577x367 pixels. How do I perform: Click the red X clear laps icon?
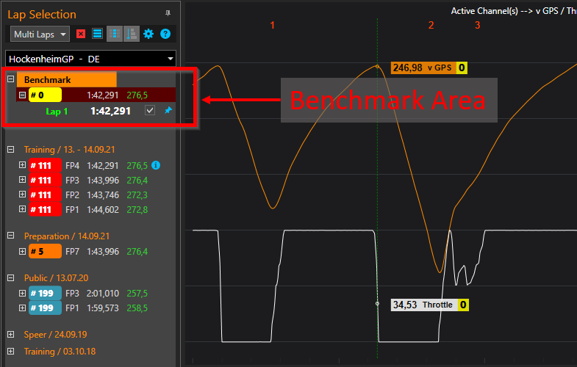[x=81, y=34]
